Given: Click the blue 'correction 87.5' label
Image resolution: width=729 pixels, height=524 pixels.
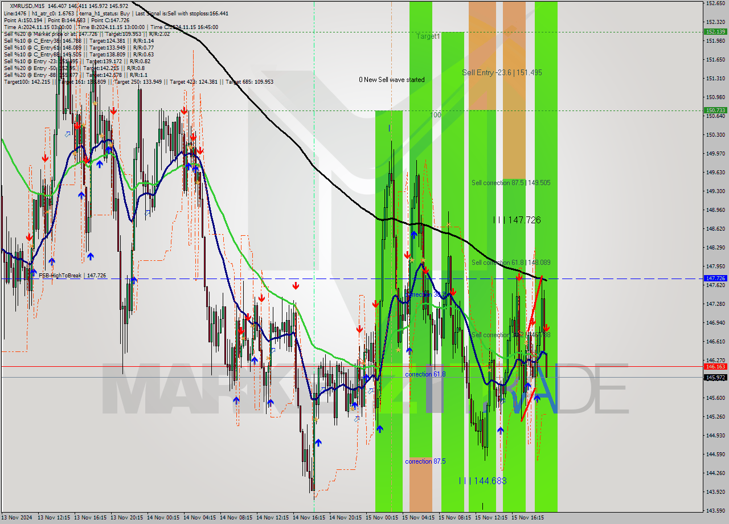Looking at the screenshot, I should click(x=425, y=461).
